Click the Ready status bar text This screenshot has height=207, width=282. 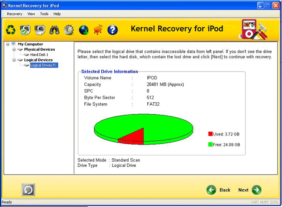pyautogui.click(x=7, y=202)
